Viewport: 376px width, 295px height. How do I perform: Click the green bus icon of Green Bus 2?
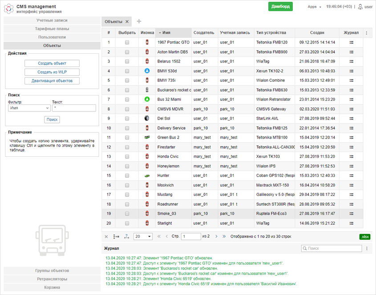pyautogui.click(x=147, y=138)
